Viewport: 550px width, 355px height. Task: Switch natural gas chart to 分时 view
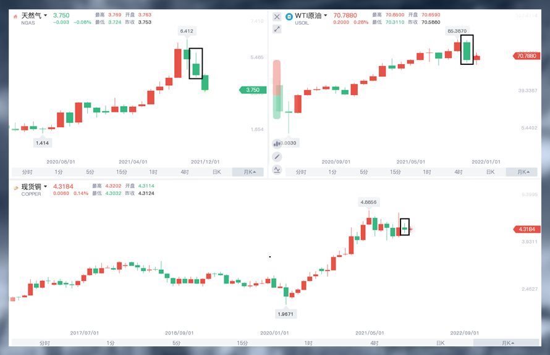pos(27,172)
